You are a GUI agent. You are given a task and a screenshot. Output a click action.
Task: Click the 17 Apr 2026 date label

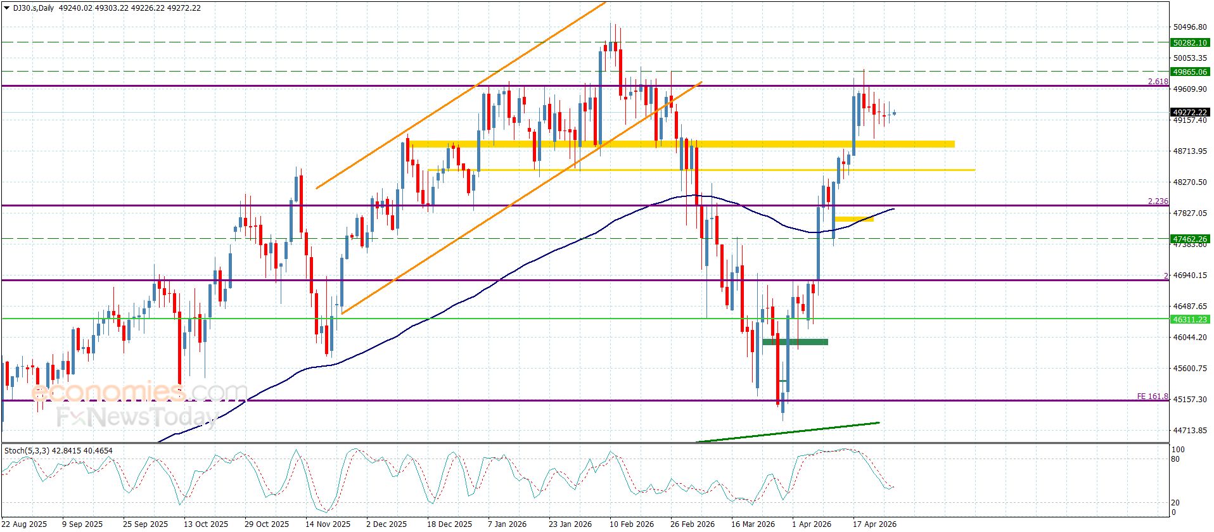click(874, 524)
